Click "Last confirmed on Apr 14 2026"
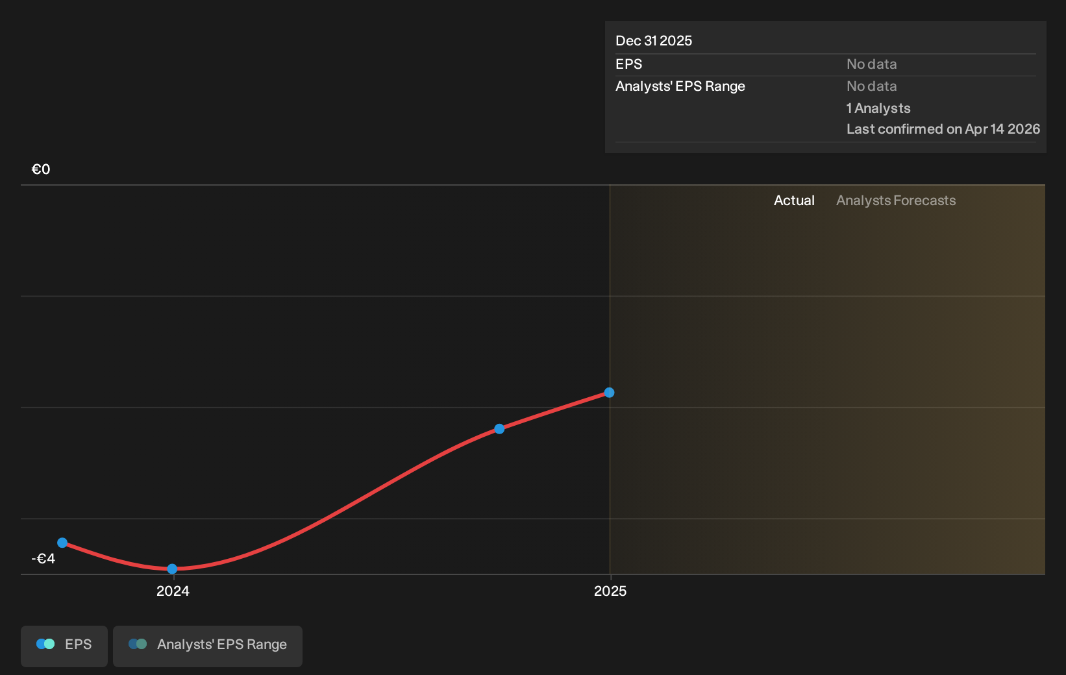The height and width of the screenshot is (675, 1066). tap(943, 129)
